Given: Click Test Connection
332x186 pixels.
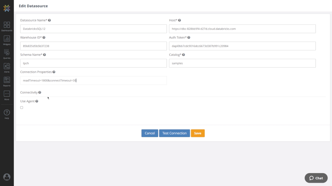Looking at the screenshot, I should click(x=174, y=133).
